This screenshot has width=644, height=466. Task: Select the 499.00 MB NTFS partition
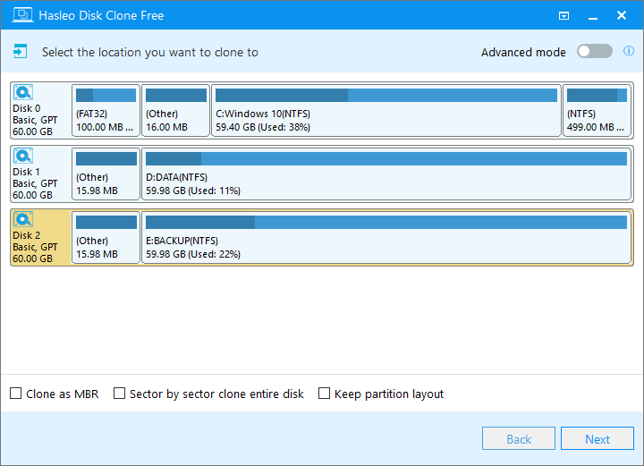coord(597,110)
